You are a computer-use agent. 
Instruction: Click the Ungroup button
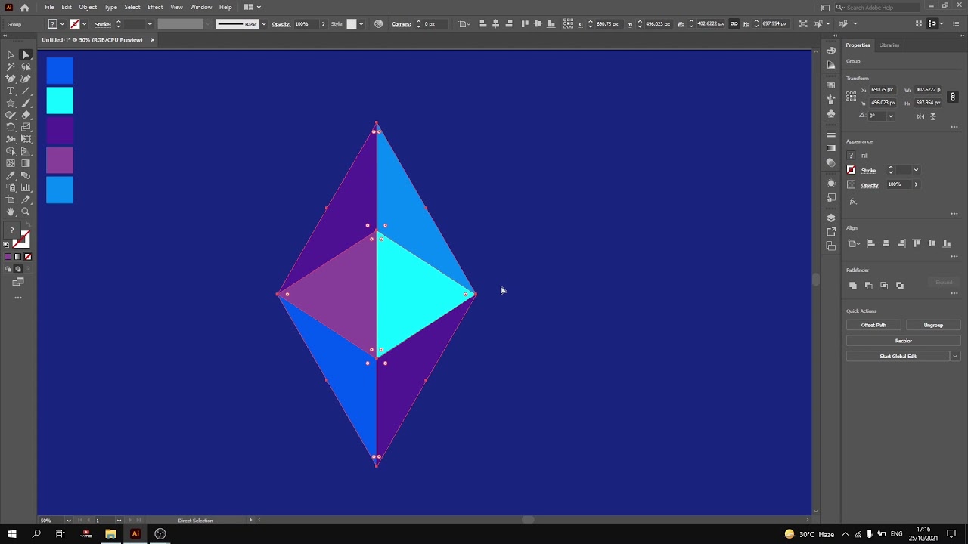point(933,325)
